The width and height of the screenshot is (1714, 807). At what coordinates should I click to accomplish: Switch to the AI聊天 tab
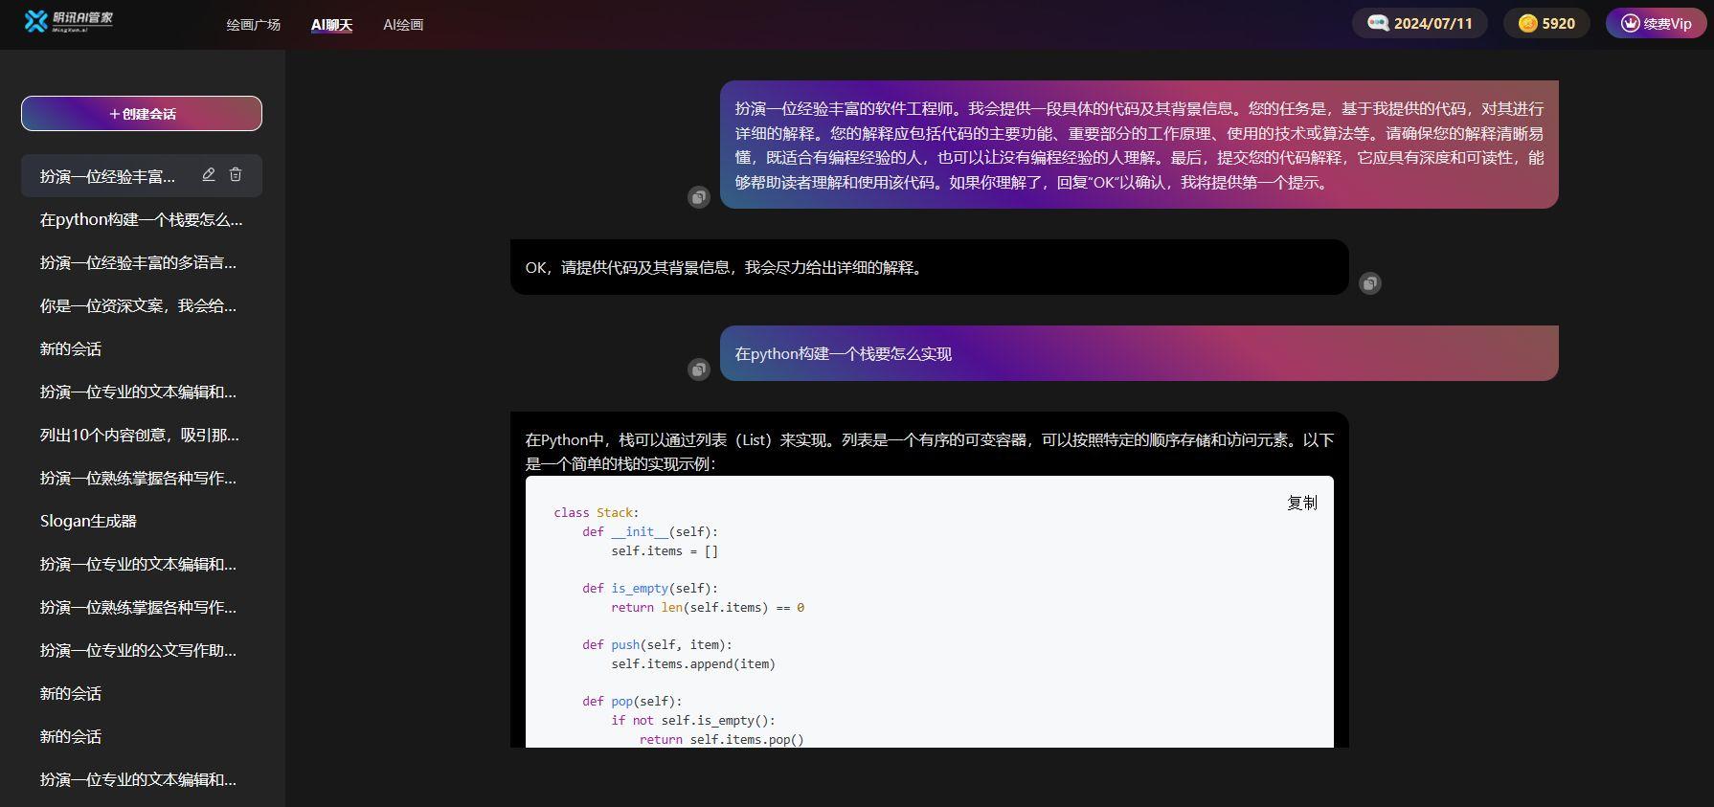coord(331,25)
